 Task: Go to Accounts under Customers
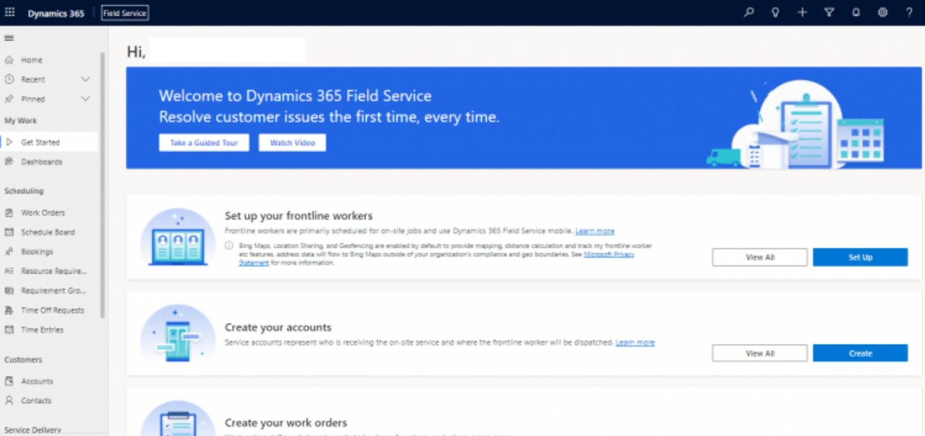37,381
